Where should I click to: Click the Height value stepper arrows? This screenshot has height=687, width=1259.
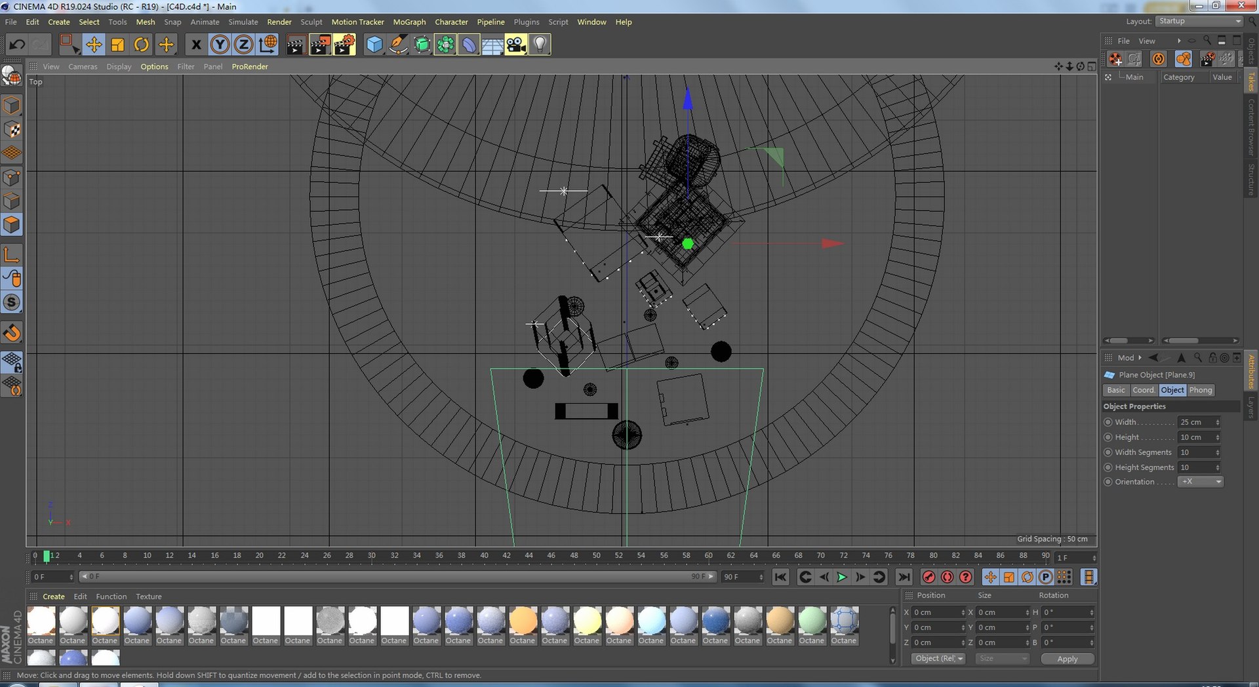(x=1218, y=437)
